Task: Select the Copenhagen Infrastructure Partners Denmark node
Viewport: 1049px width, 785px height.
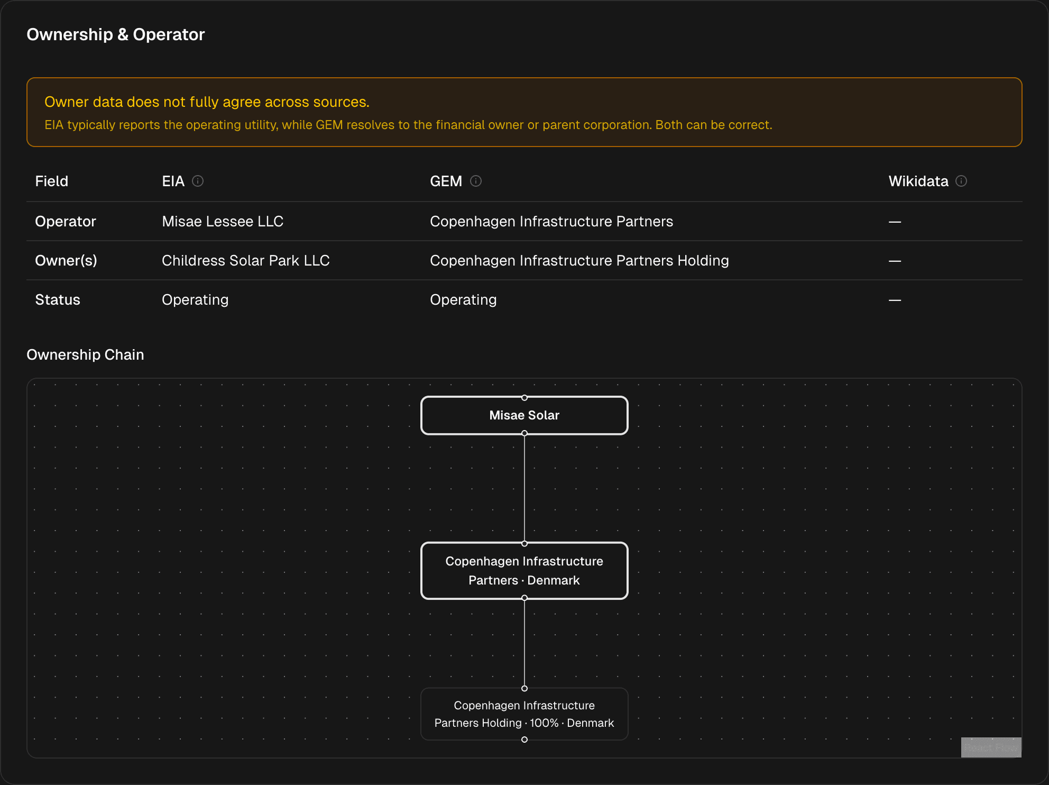Action: point(524,571)
